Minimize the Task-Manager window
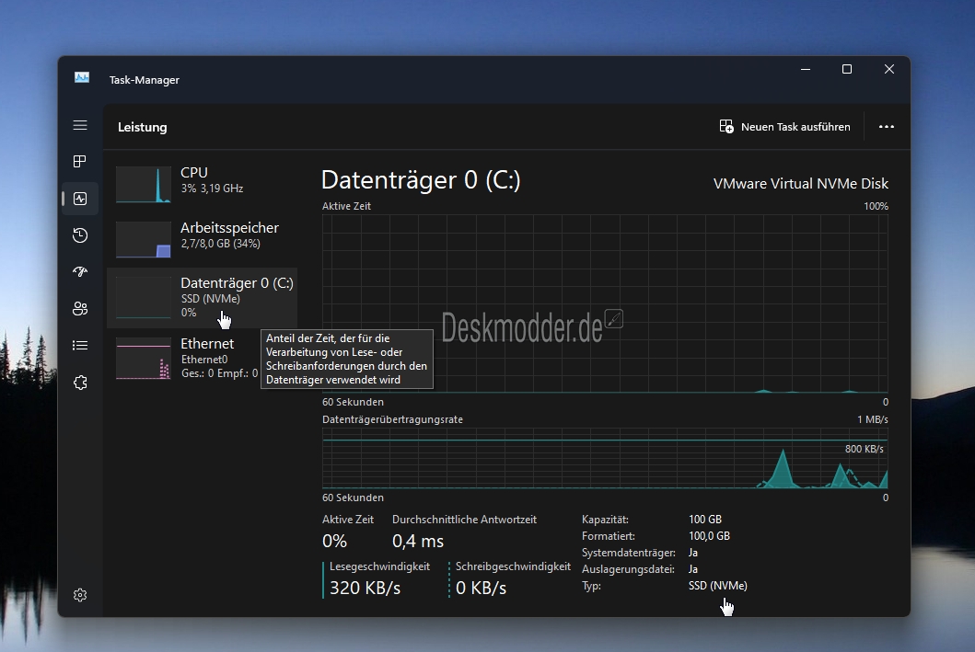This screenshot has width=975, height=652. click(805, 70)
